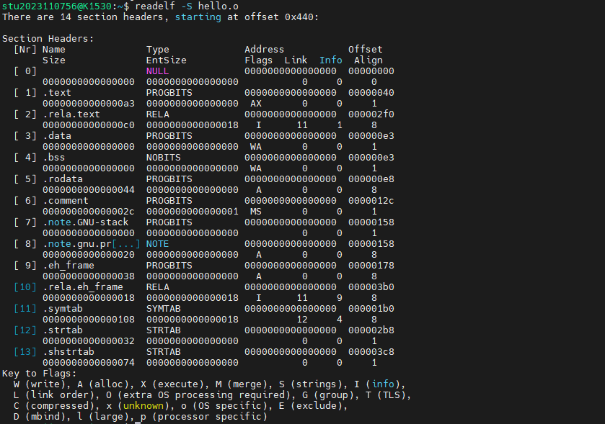
Task: Click the '.data' section name
Action: pyautogui.click(x=57, y=135)
